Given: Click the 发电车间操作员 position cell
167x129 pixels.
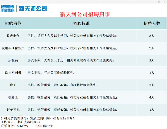Looking at the screenshot, I should pyautogui.click(x=13, y=48).
